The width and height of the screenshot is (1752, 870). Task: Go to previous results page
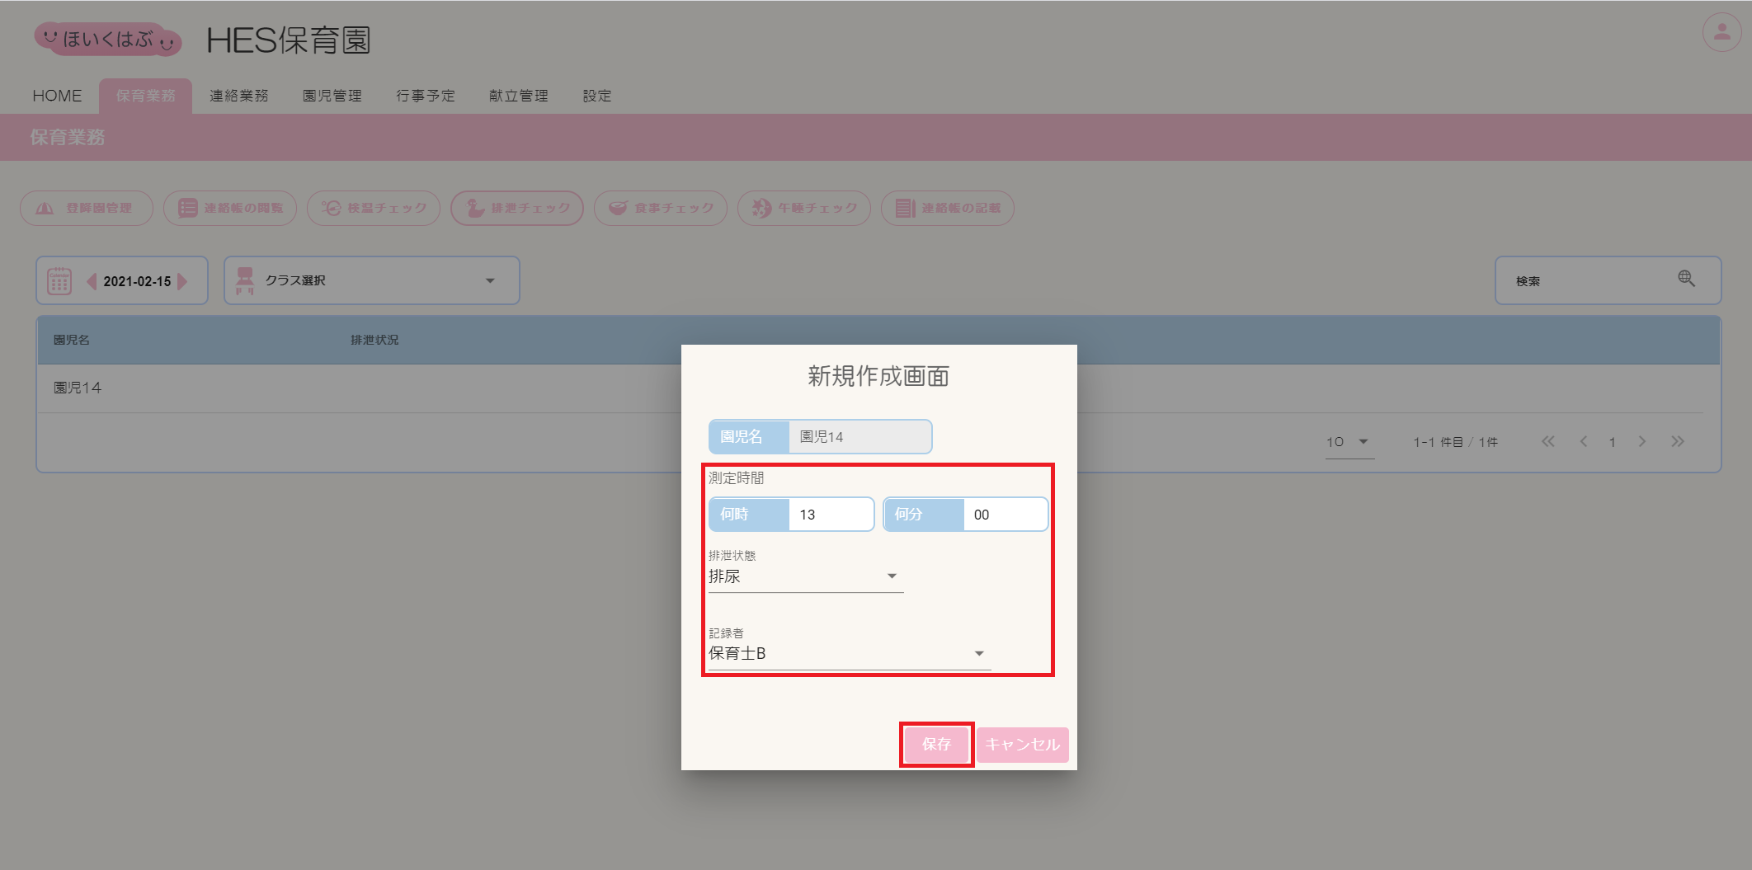(1583, 441)
